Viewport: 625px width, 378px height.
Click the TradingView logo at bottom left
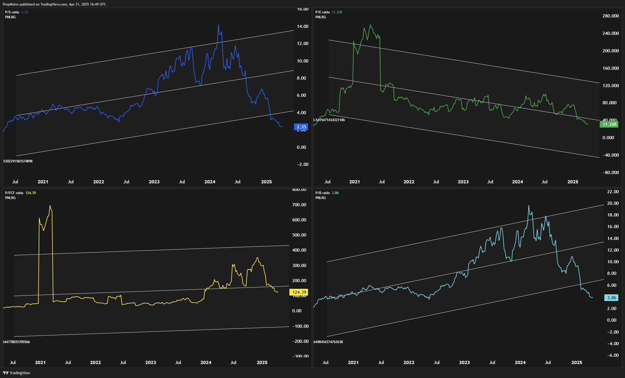point(17,373)
